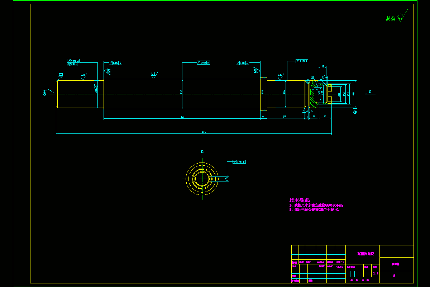Select the 12 width dimension above the section
Image resolution: width=430 pixels, height=287 pixels.
coord(323,66)
